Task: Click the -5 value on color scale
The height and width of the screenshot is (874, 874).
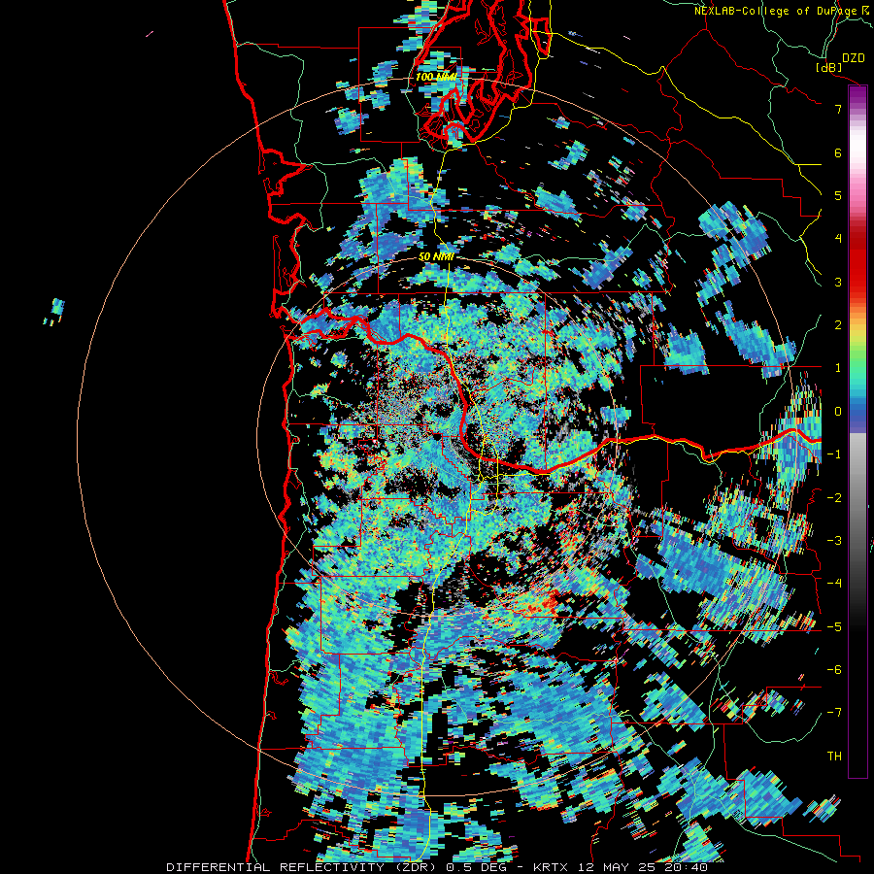Action: point(834,627)
